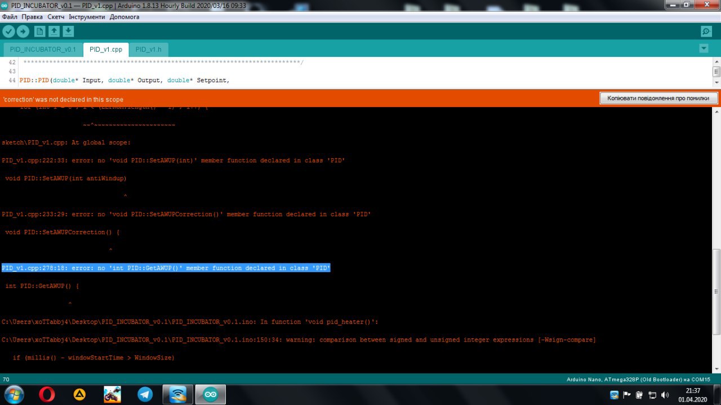The image size is (721, 405).
Task: Click 'void PID::SetAWUP(int antiWindup)' line
Action: click(65, 179)
